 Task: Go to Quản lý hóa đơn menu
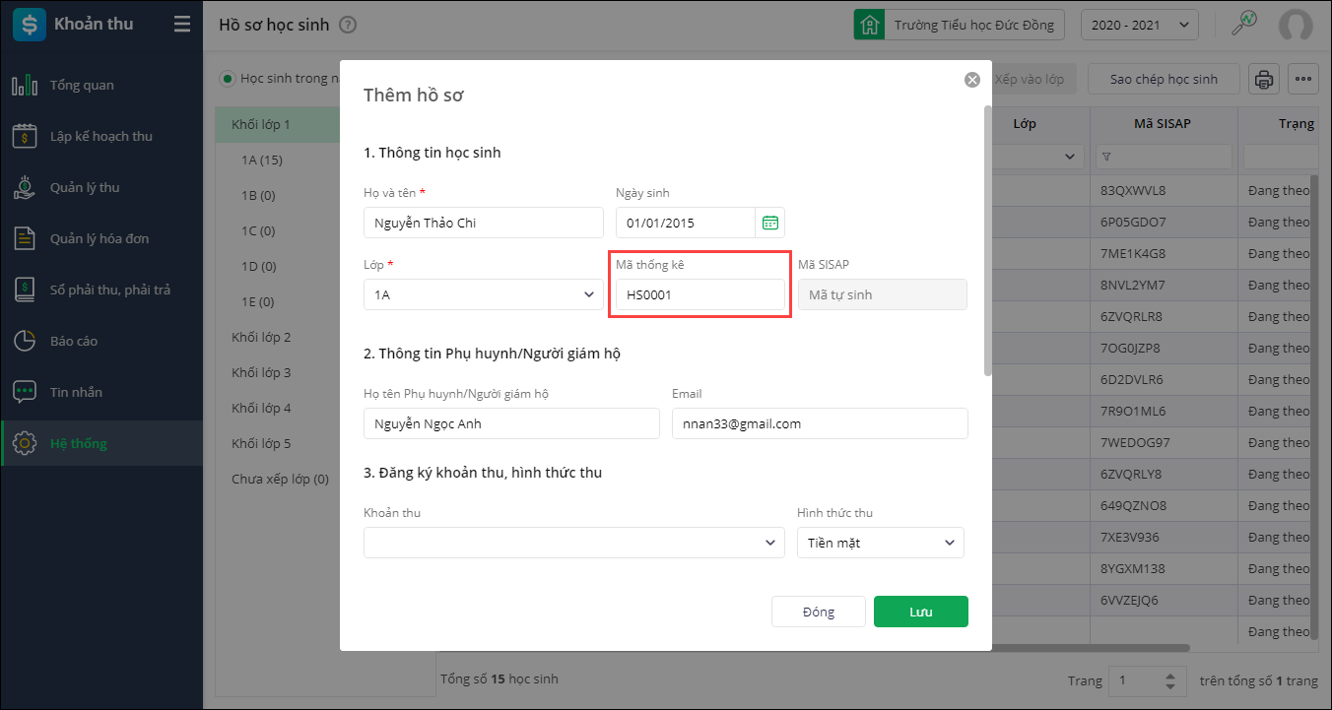99,238
